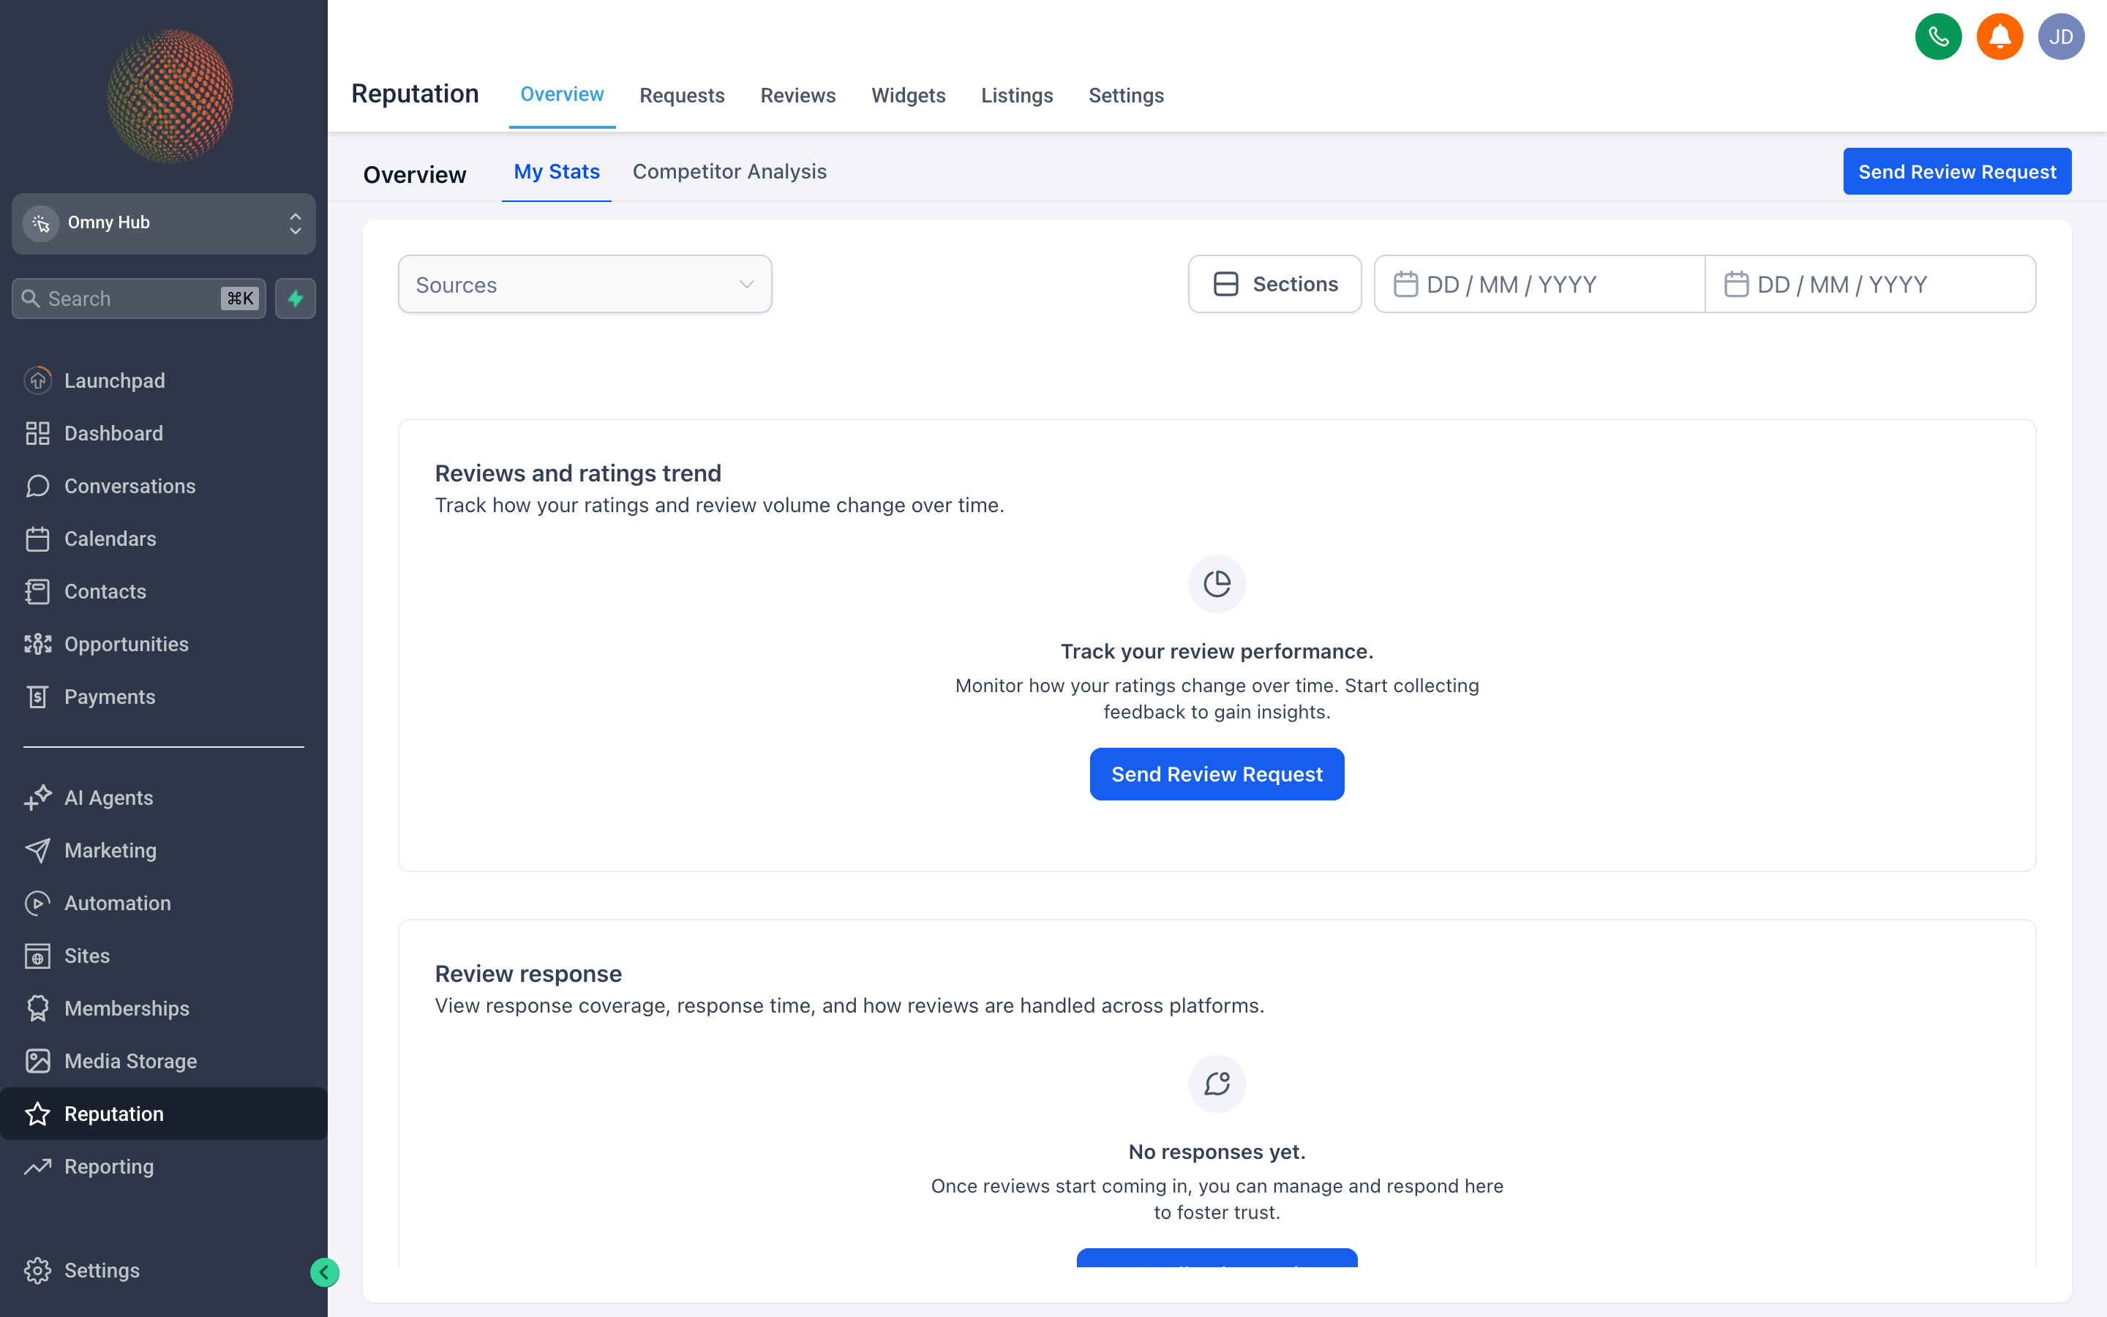Click the Settings gear icon in sidebar
The height and width of the screenshot is (1317, 2107).
37,1271
